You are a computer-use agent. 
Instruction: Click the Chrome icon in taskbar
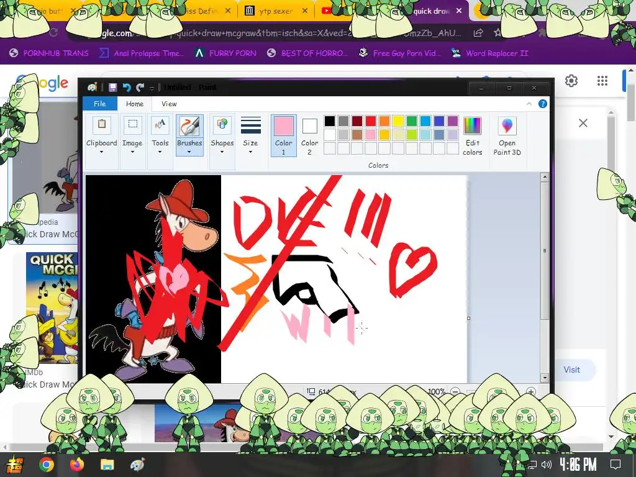46,465
